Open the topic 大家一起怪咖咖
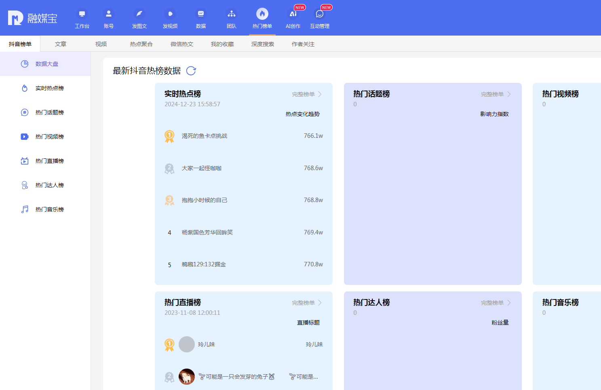 coord(202,168)
